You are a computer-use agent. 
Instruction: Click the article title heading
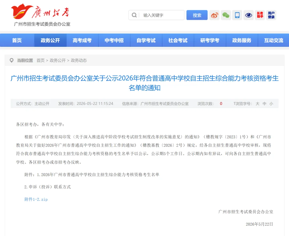[144, 83]
